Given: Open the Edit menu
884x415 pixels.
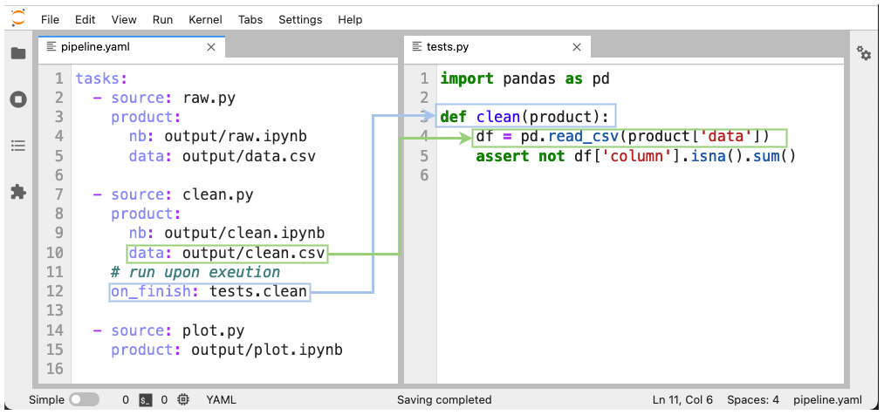Looking at the screenshot, I should pos(86,20).
